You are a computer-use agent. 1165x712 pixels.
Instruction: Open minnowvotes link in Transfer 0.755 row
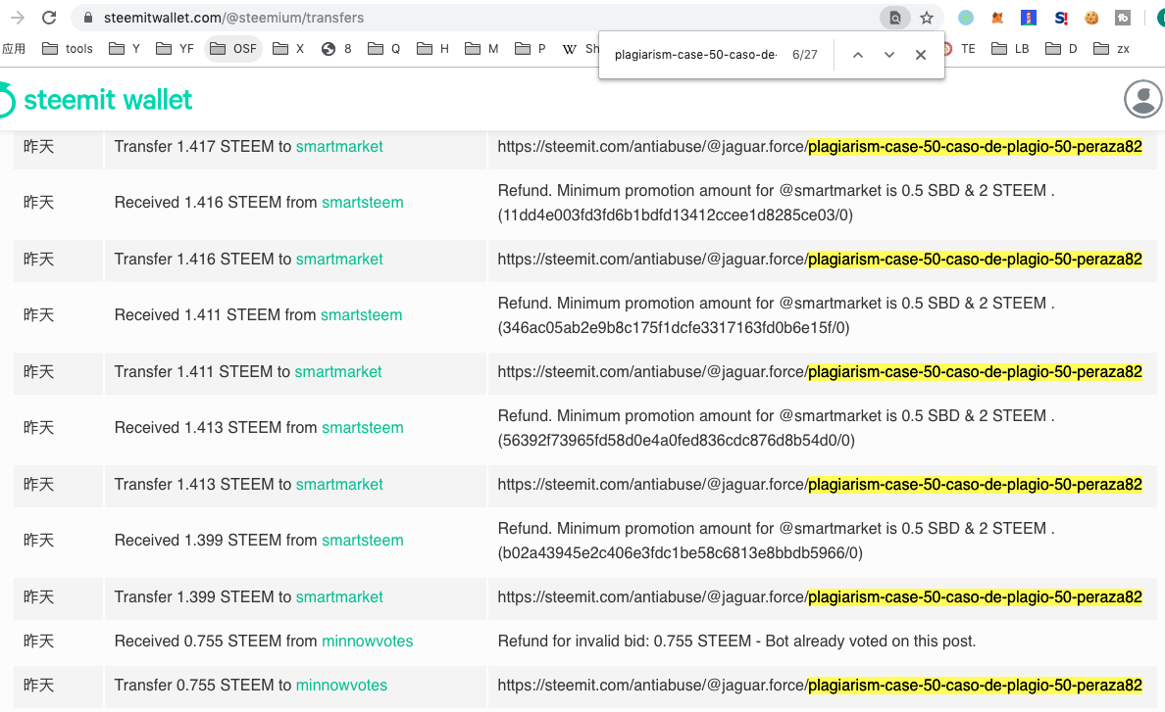(x=342, y=686)
